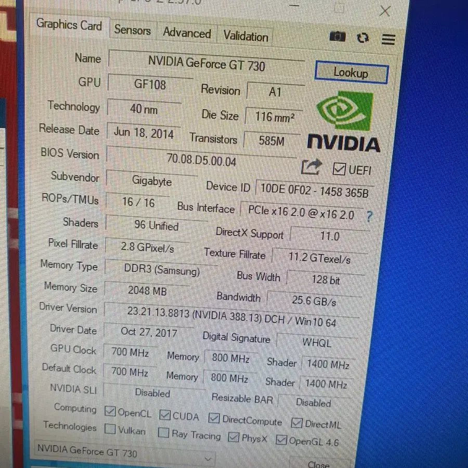Close the GPU-Z window with X
The width and height of the screenshot is (468, 468).
[385, 11]
